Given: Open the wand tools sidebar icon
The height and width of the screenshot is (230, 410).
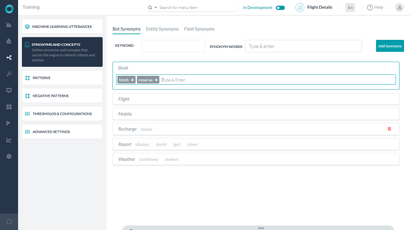Looking at the screenshot, I should point(9,74).
